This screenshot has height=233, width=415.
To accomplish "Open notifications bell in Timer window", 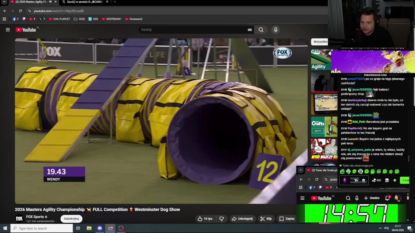I will point(387,198).
